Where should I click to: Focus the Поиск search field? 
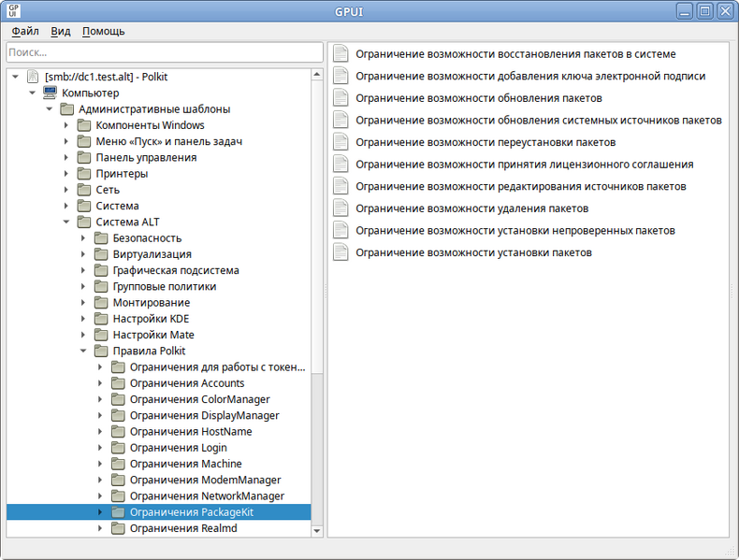tap(165, 52)
